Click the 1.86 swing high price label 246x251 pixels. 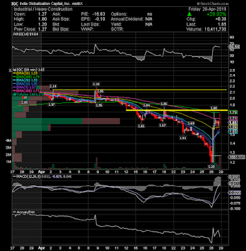point(164,104)
